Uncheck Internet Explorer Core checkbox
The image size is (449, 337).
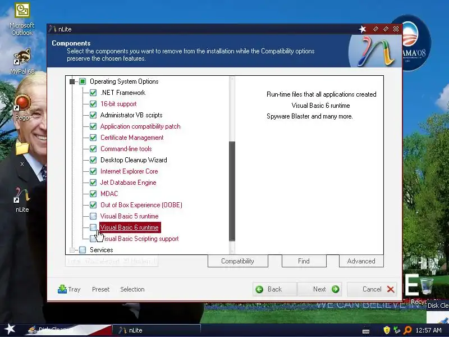[x=93, y=171]
